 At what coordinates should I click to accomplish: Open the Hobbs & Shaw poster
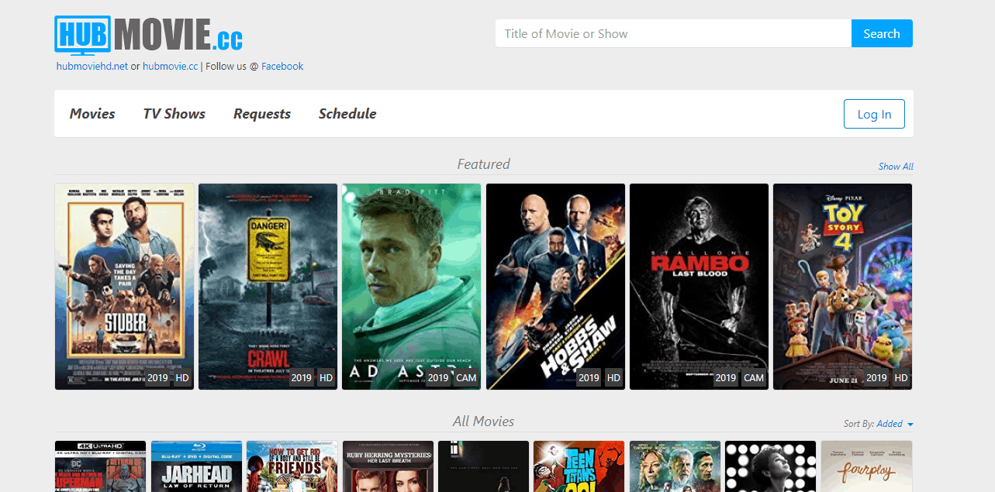pos(555,287)
